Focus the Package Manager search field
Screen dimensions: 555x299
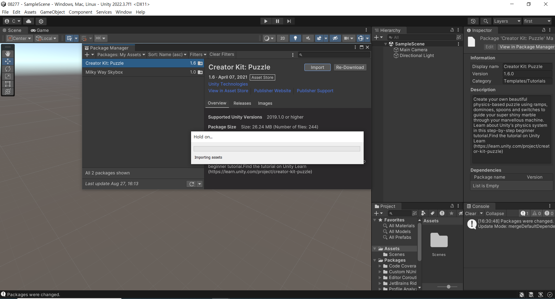(x=334, y=55)
